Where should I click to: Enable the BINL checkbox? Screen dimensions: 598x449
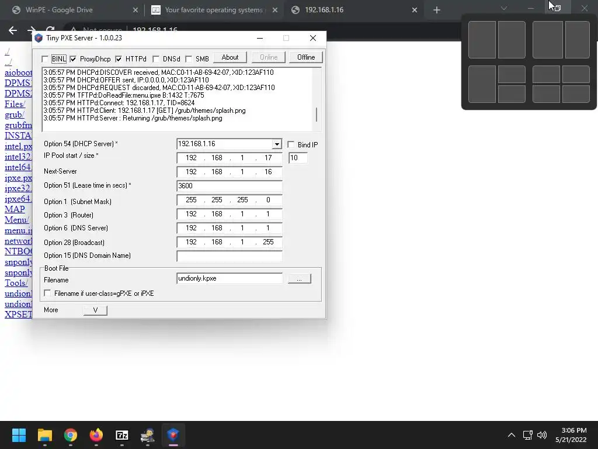coord(45,59)
